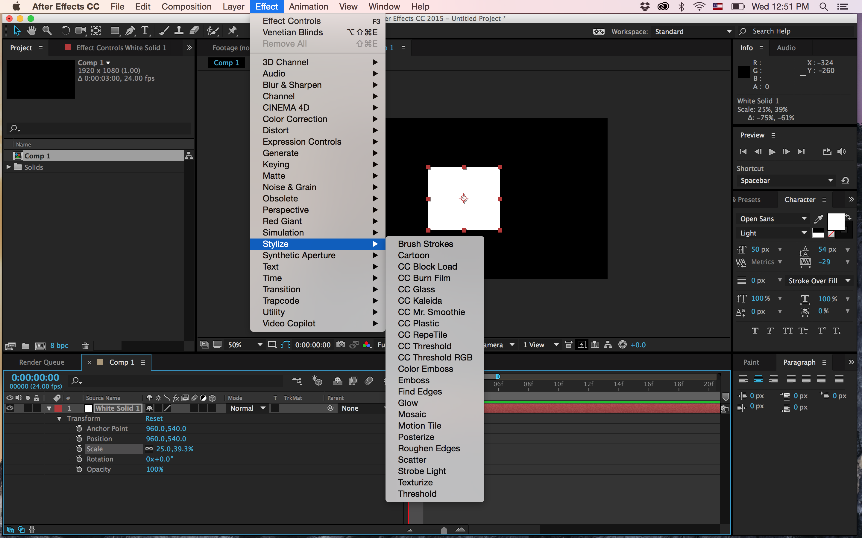Expand the Transform properties for White Solid 1

coord(58,418)
